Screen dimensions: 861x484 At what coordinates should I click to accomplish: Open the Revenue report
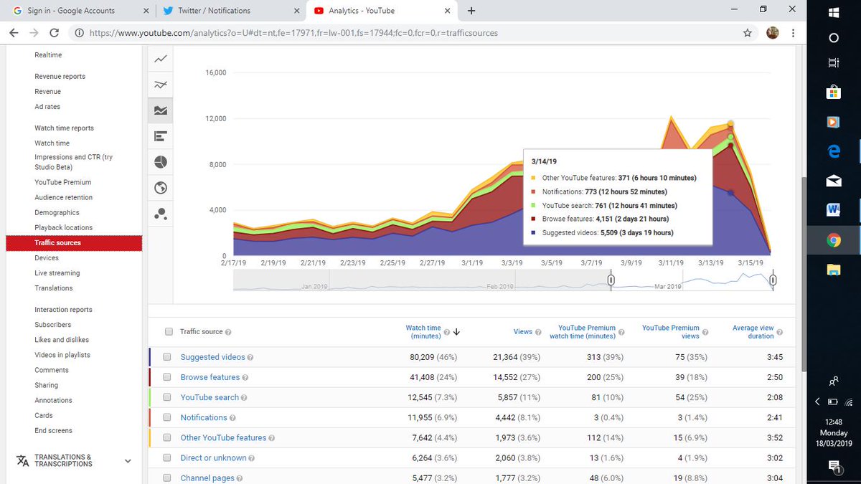pos(48,92)
